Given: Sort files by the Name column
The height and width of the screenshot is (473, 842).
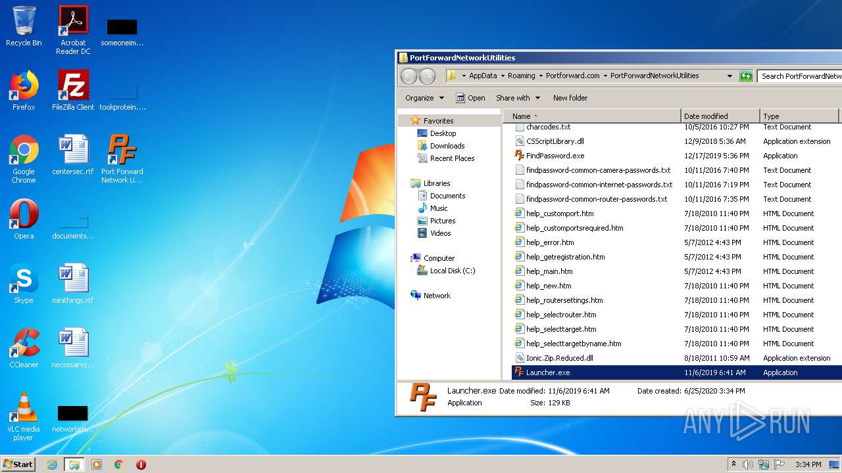Looking at the screenshot, I should (592, 116).
